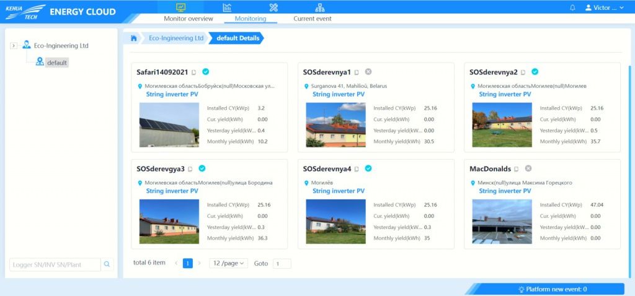Screen dimensions: 635x296
Task: Expand the Eco-Ingineering Ltd tree node
Action: [x=14, y=46]
